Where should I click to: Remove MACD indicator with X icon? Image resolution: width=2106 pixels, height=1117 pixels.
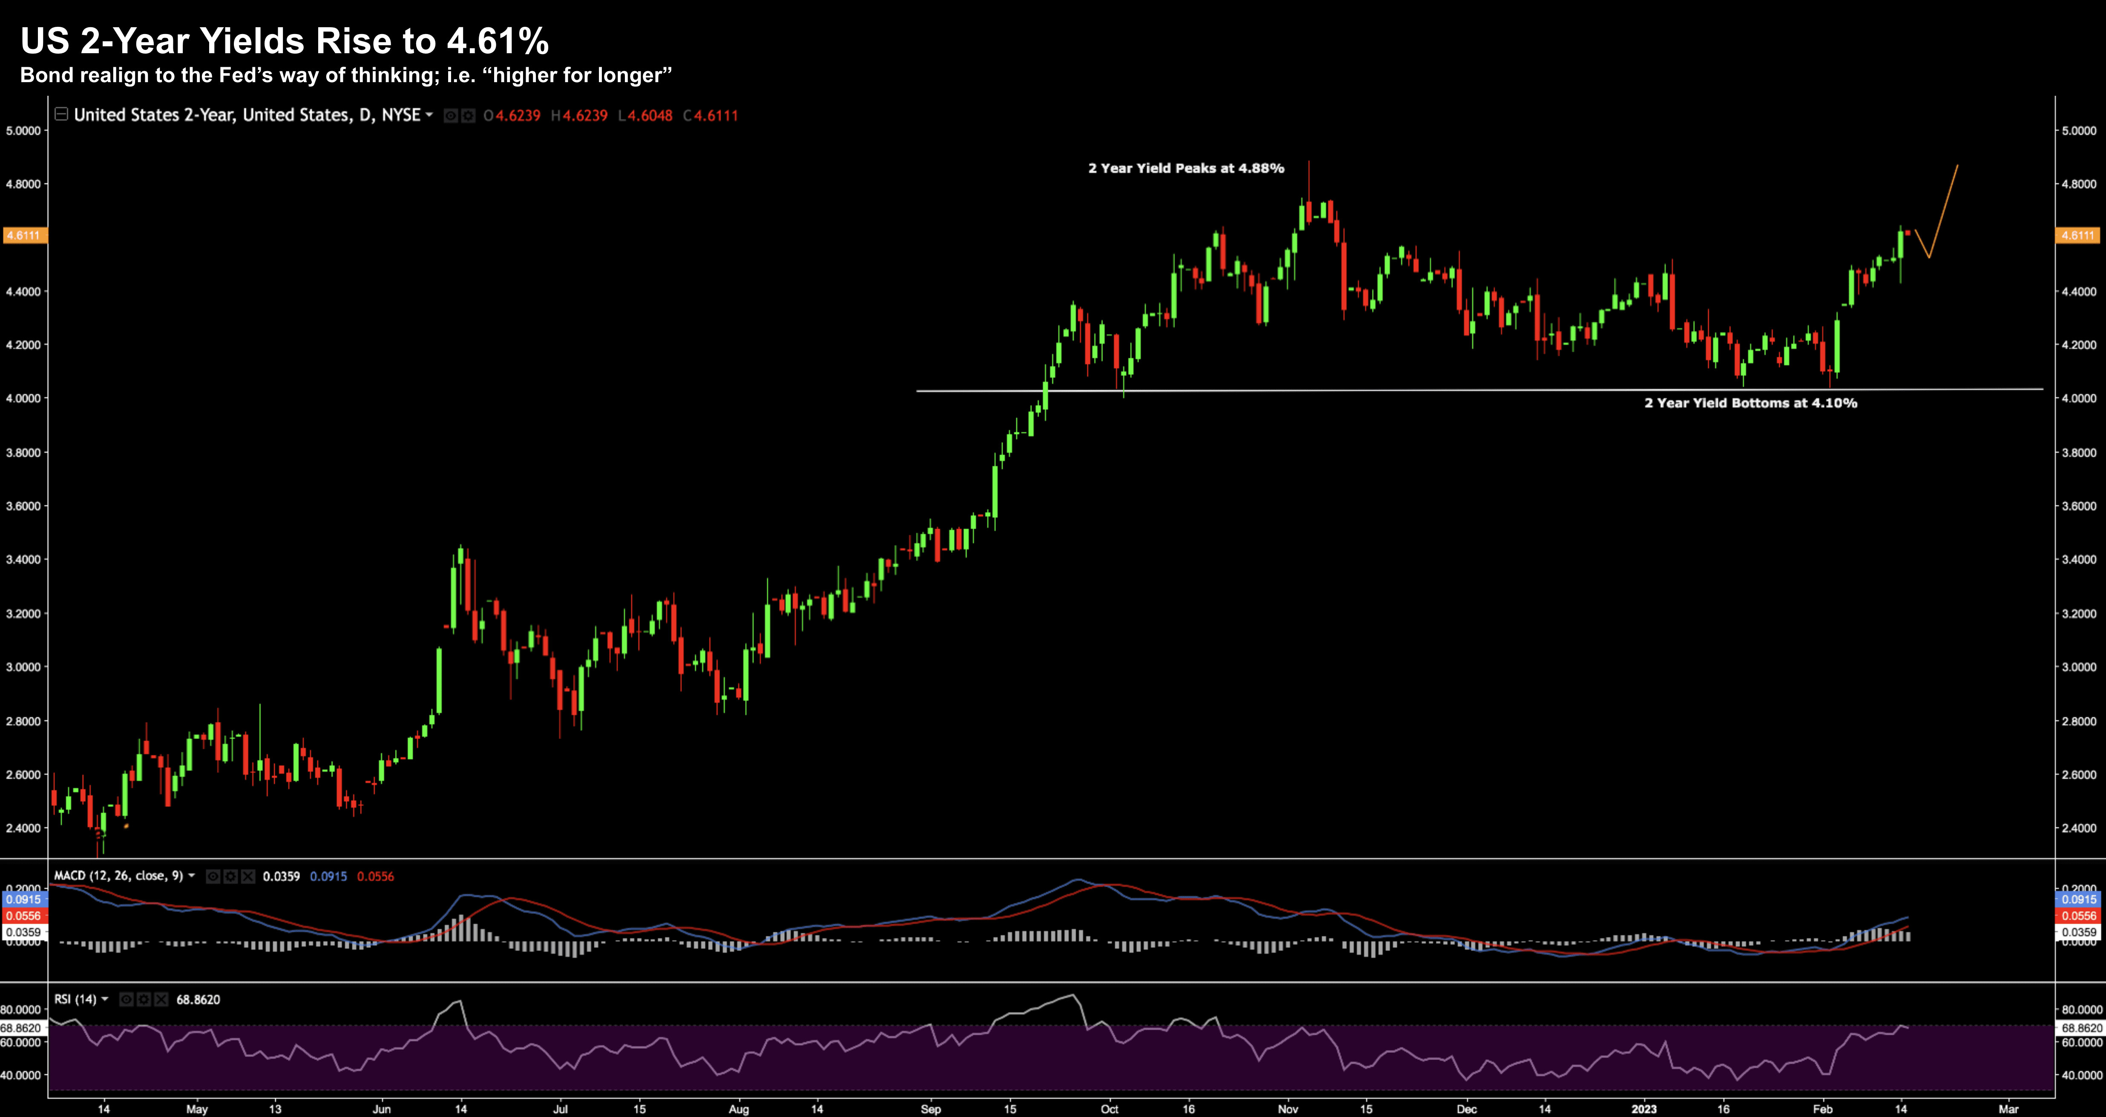tap(248, 877)
